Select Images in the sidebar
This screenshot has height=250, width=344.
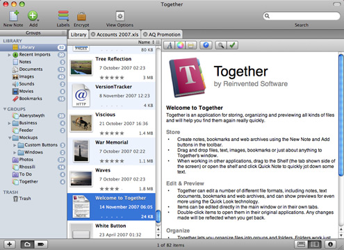pos(33,76)
